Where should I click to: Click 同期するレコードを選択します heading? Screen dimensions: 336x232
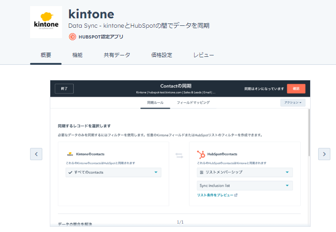click(84, 126)
